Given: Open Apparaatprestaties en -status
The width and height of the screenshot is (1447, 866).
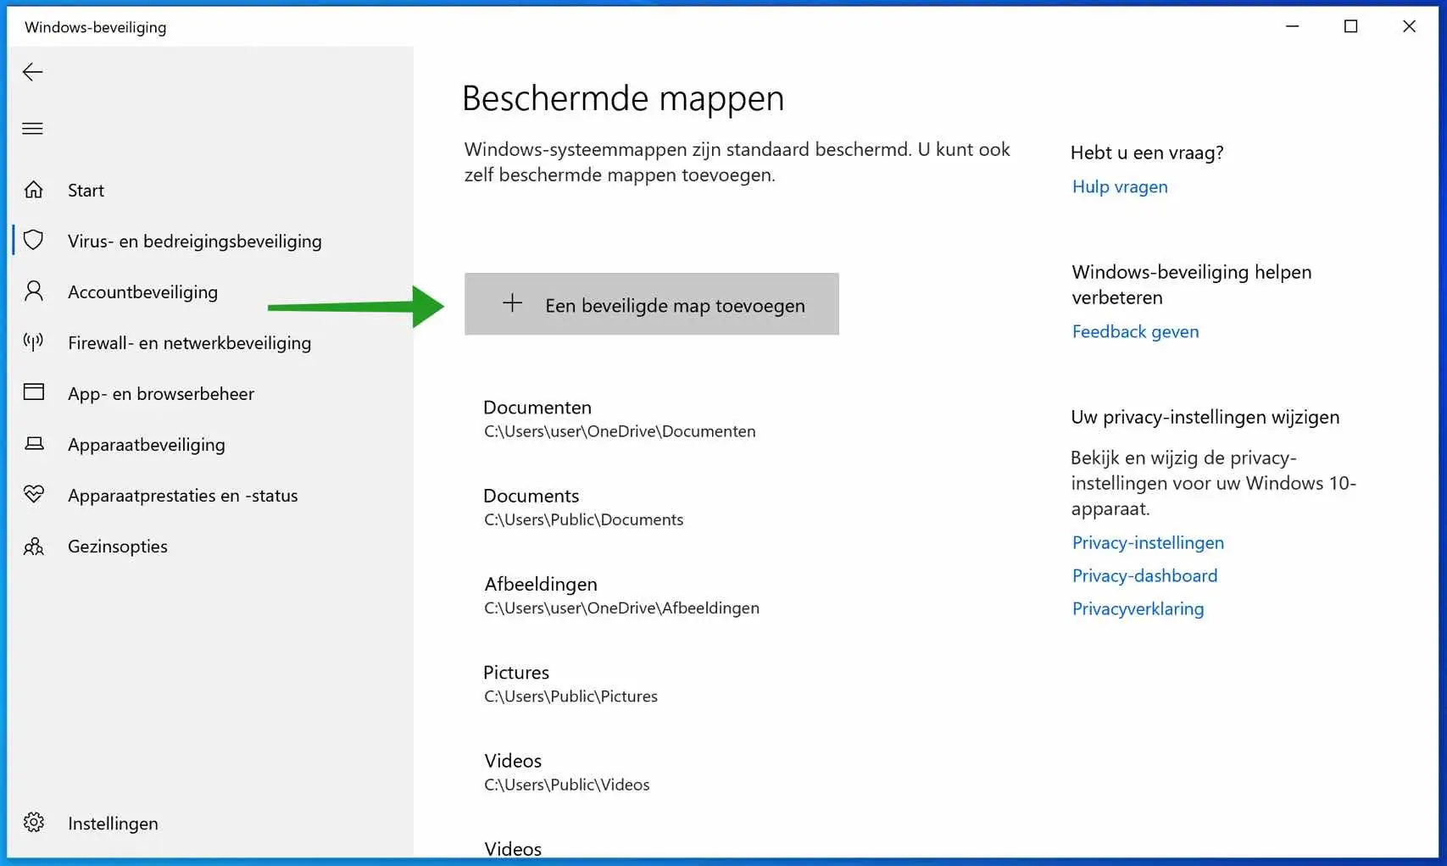Looking at the screenshot, I should (183, 496).
